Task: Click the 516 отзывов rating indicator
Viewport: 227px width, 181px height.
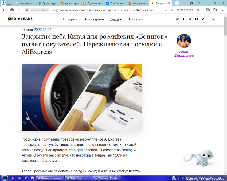Action: click(185, 10)
